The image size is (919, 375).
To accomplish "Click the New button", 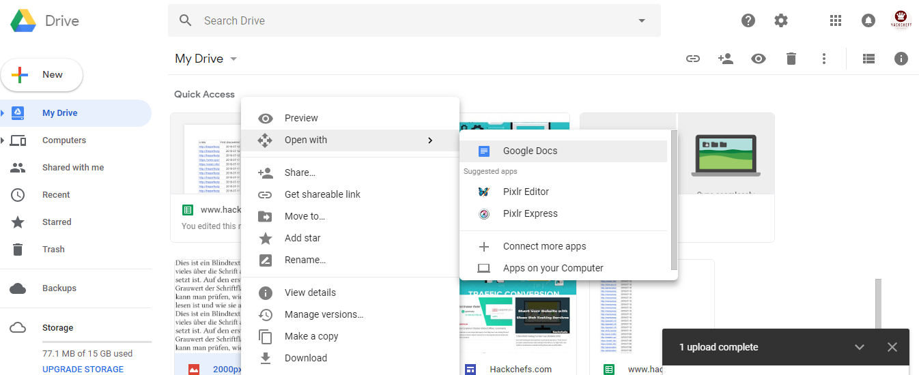I will click(x=42, y=75).
